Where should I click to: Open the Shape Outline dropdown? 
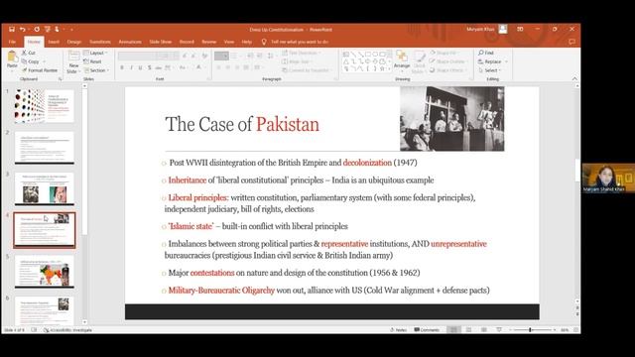(x=448, y=61)
